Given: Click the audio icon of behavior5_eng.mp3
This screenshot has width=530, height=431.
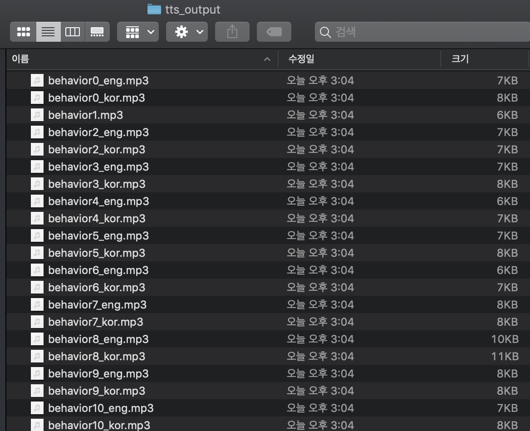Looking at the screenshot, I should 37,235.
